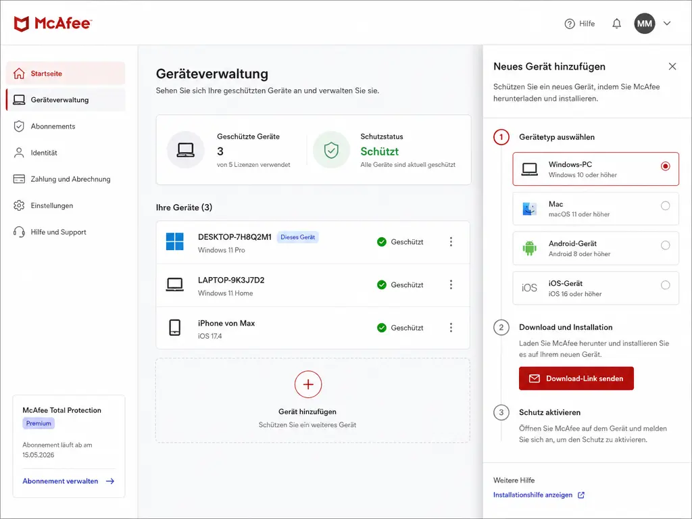The height and width of the screenshot is (519, 692).
Task: Open Einstellungen in sidebar
Action: pos(66,205)
